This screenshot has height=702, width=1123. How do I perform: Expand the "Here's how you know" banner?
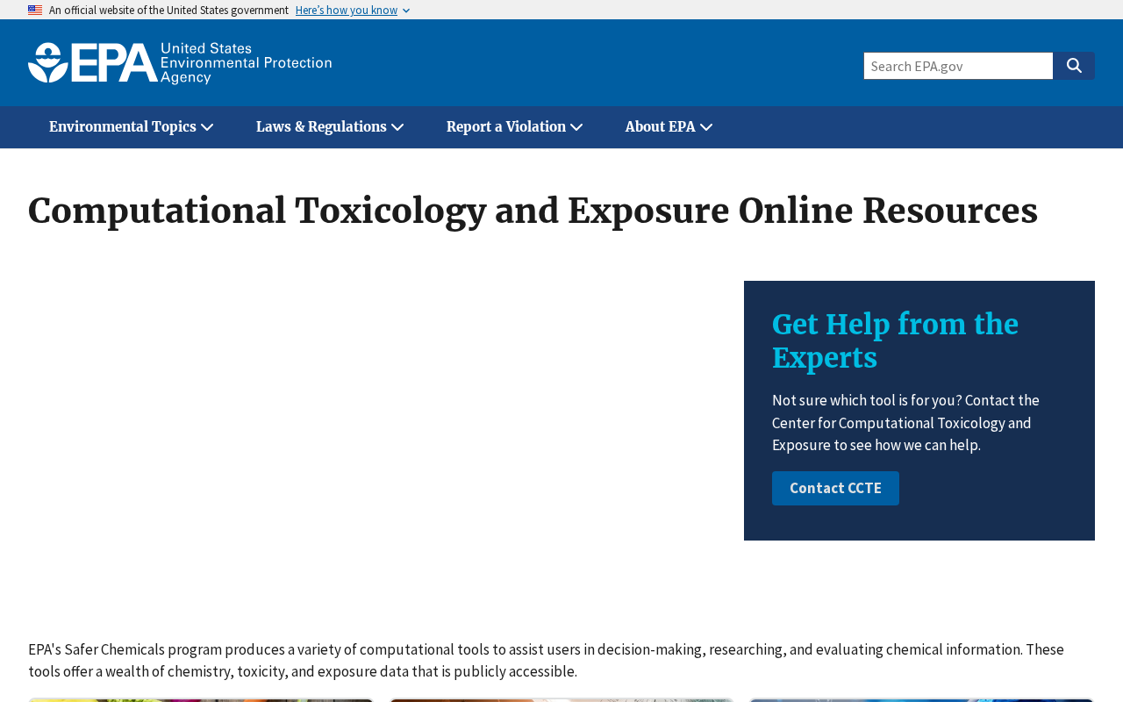coord(347,11)
